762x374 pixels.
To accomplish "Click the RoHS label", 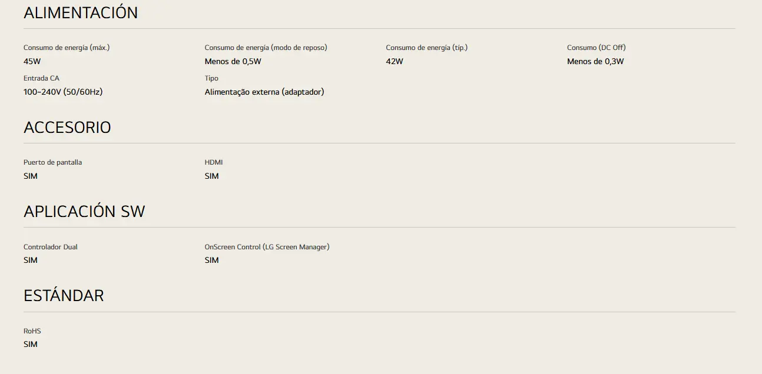I will coord(32,331).
